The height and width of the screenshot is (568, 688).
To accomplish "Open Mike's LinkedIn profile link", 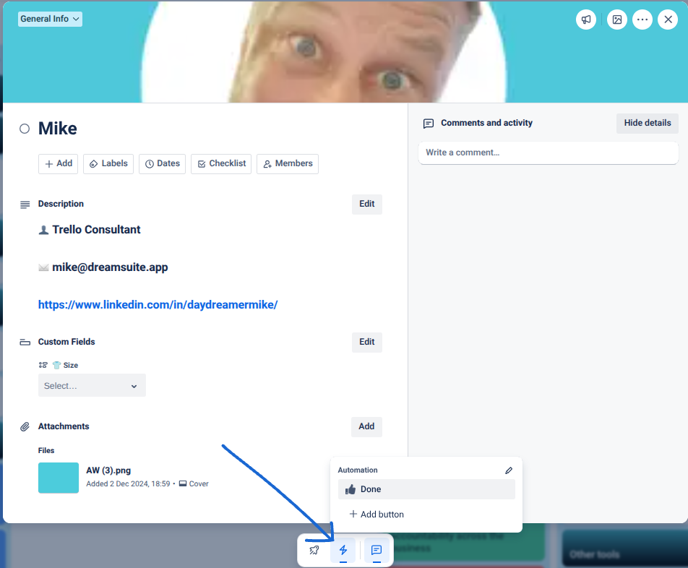I will (x=158, y=304).
